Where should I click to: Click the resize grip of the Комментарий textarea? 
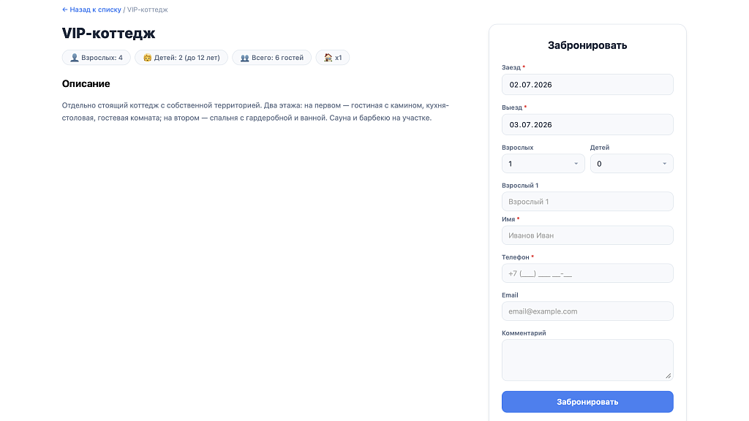pos(669,376)
